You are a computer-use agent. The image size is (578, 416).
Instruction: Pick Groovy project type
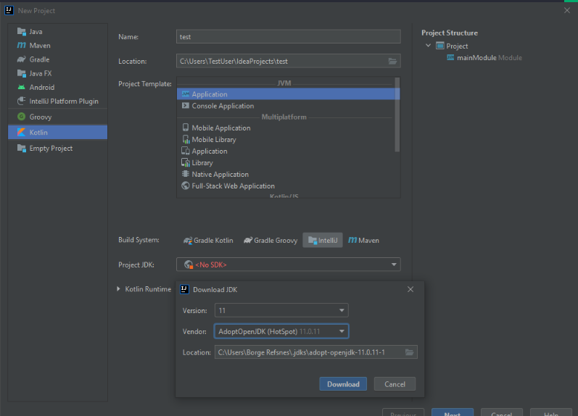click(x=58, y=117)
